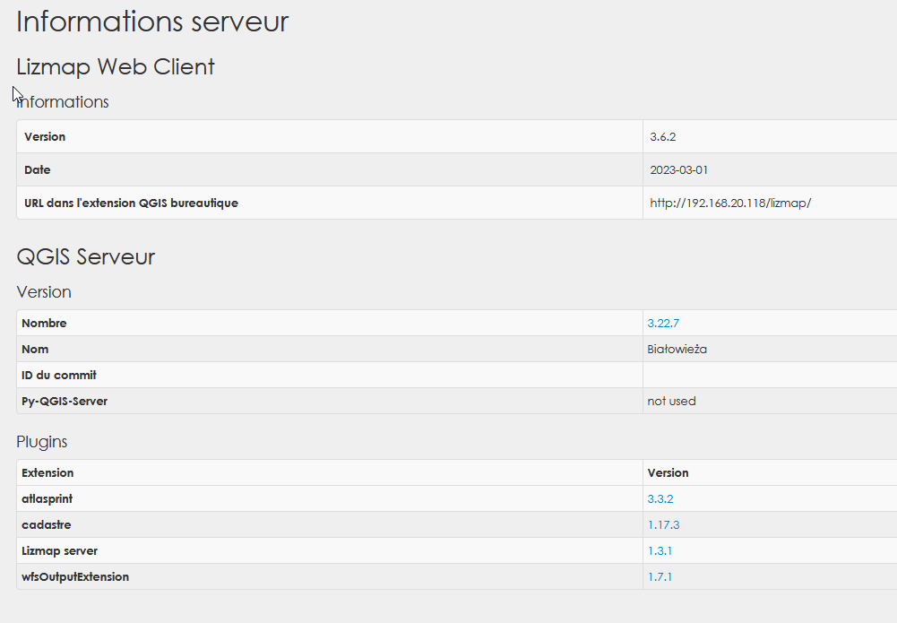Select the QGIS Serveur section heading
This screenshot has height=623, width=897.
[x=85, y=256]
